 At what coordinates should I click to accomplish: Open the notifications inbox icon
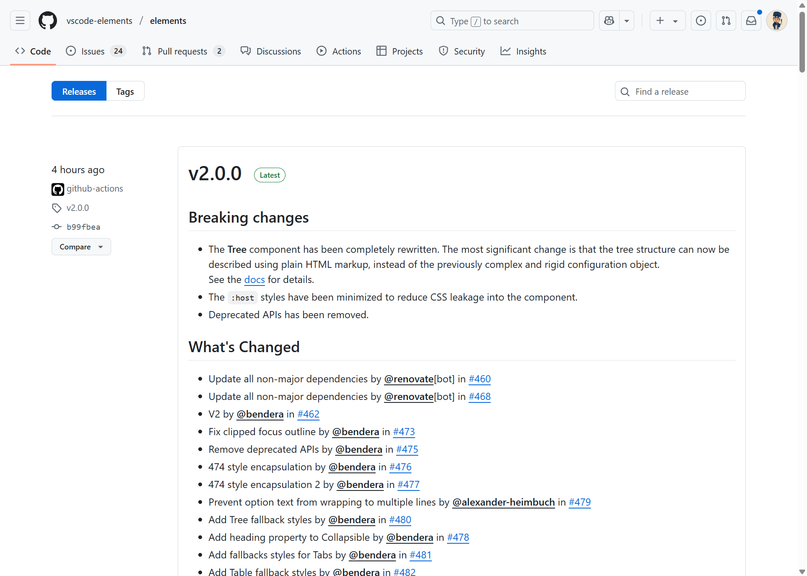tap(751, 21)
